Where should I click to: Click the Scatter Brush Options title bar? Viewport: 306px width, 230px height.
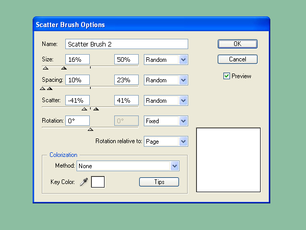[x=151, y=25]
